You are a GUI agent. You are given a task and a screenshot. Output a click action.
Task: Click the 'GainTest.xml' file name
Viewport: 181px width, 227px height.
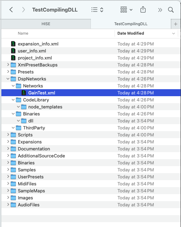[42, 93]
